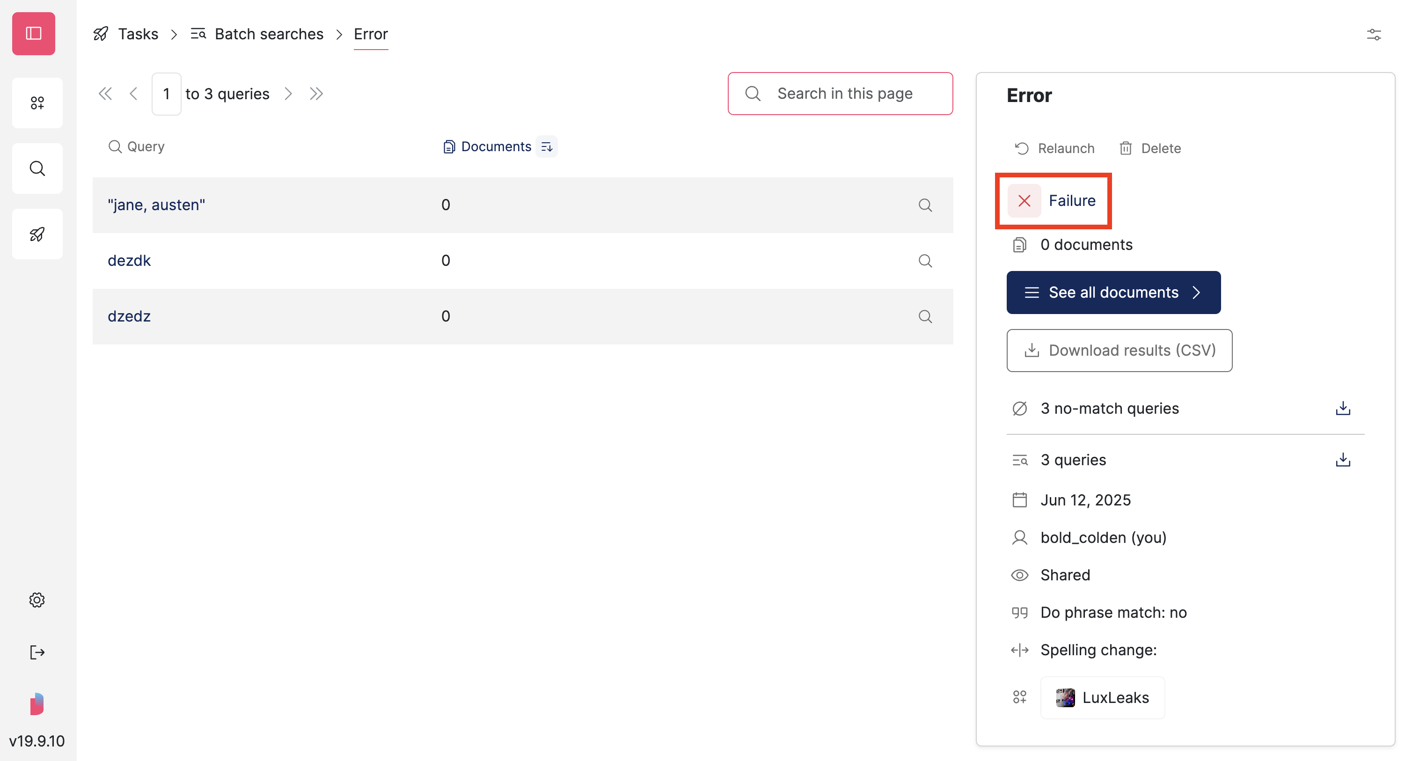Log out via the sidebar exit icon
Image resolution: width=1405 pixels, height=761 pixels.
tap(37, 652)
